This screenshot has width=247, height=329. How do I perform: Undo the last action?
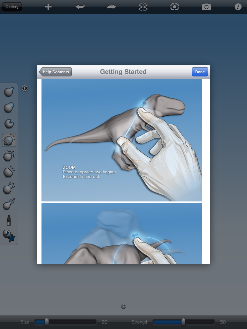[x=80, y=7]
